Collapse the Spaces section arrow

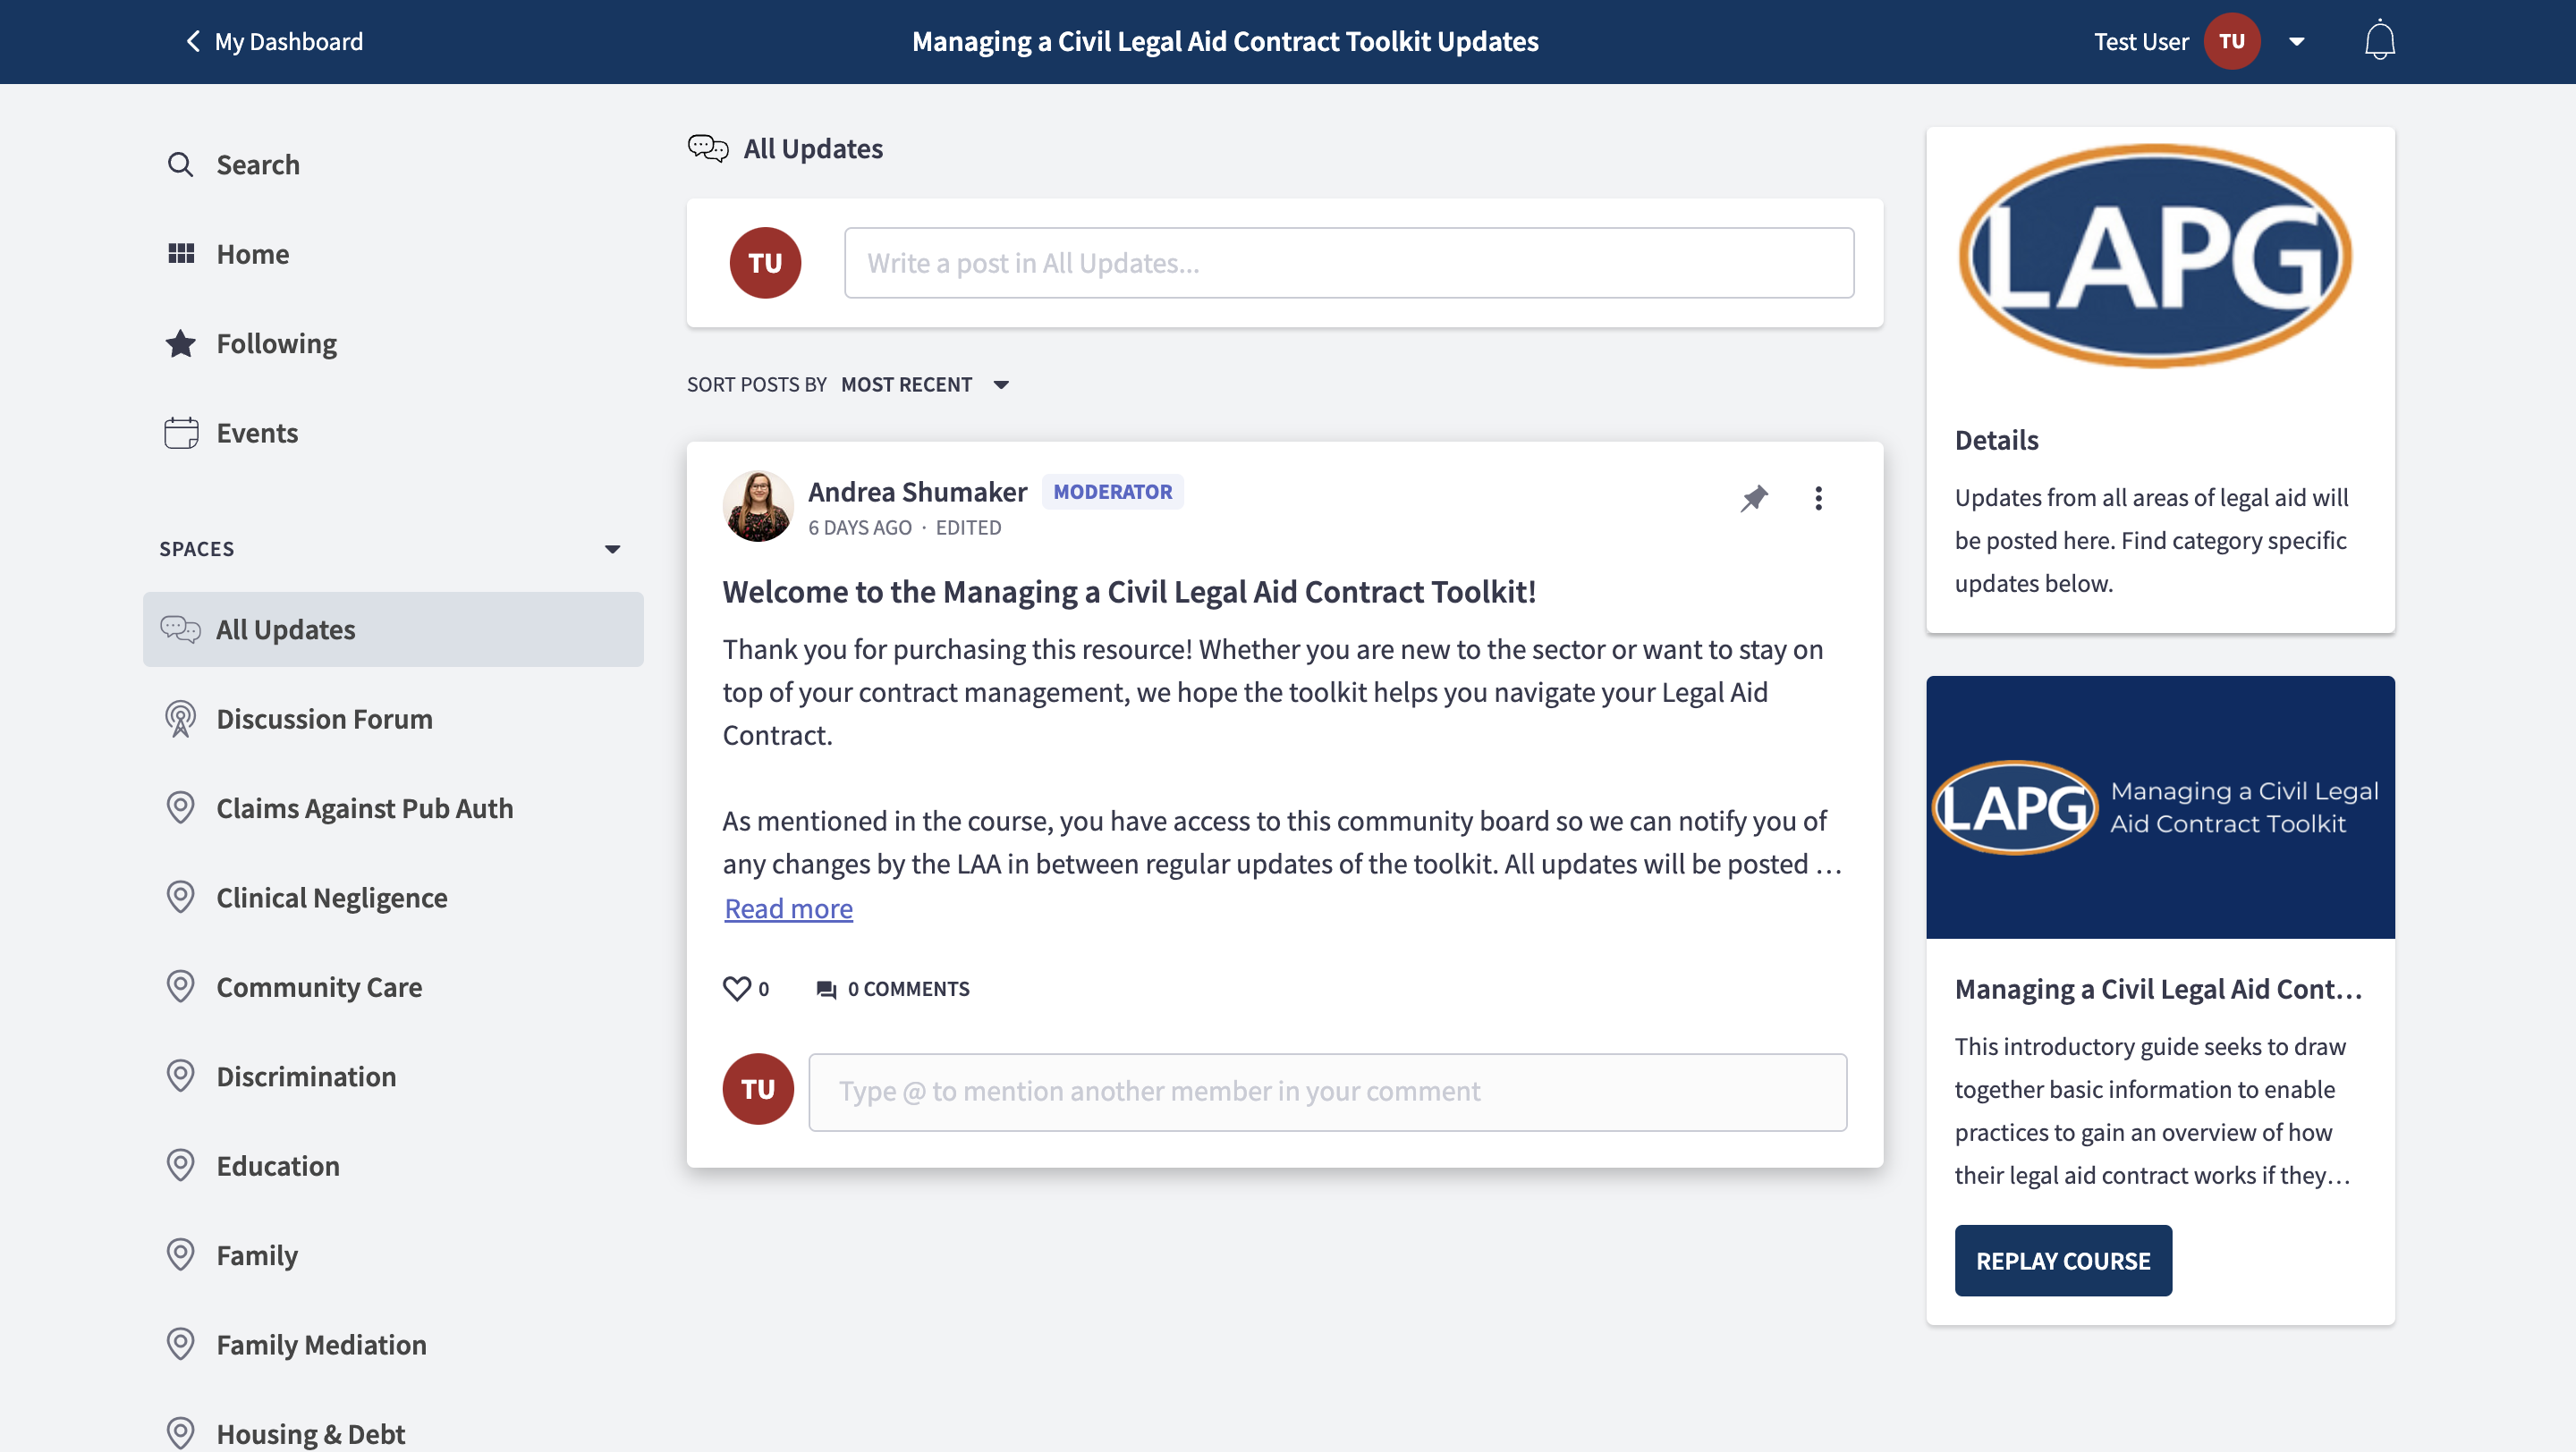click(612, 549)
